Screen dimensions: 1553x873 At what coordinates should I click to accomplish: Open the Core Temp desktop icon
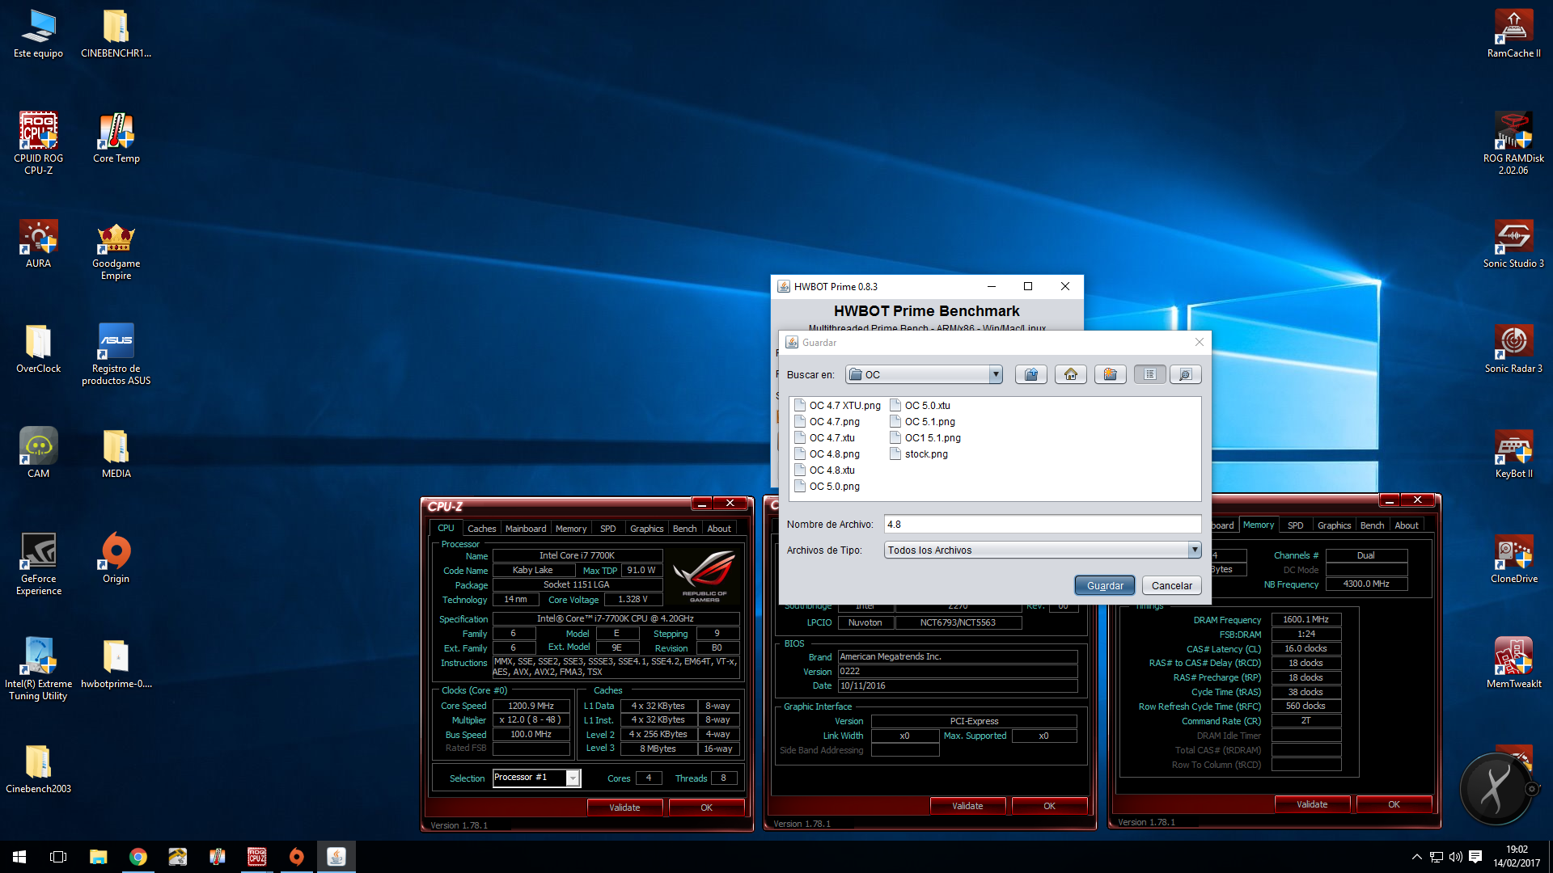point(116,137)
